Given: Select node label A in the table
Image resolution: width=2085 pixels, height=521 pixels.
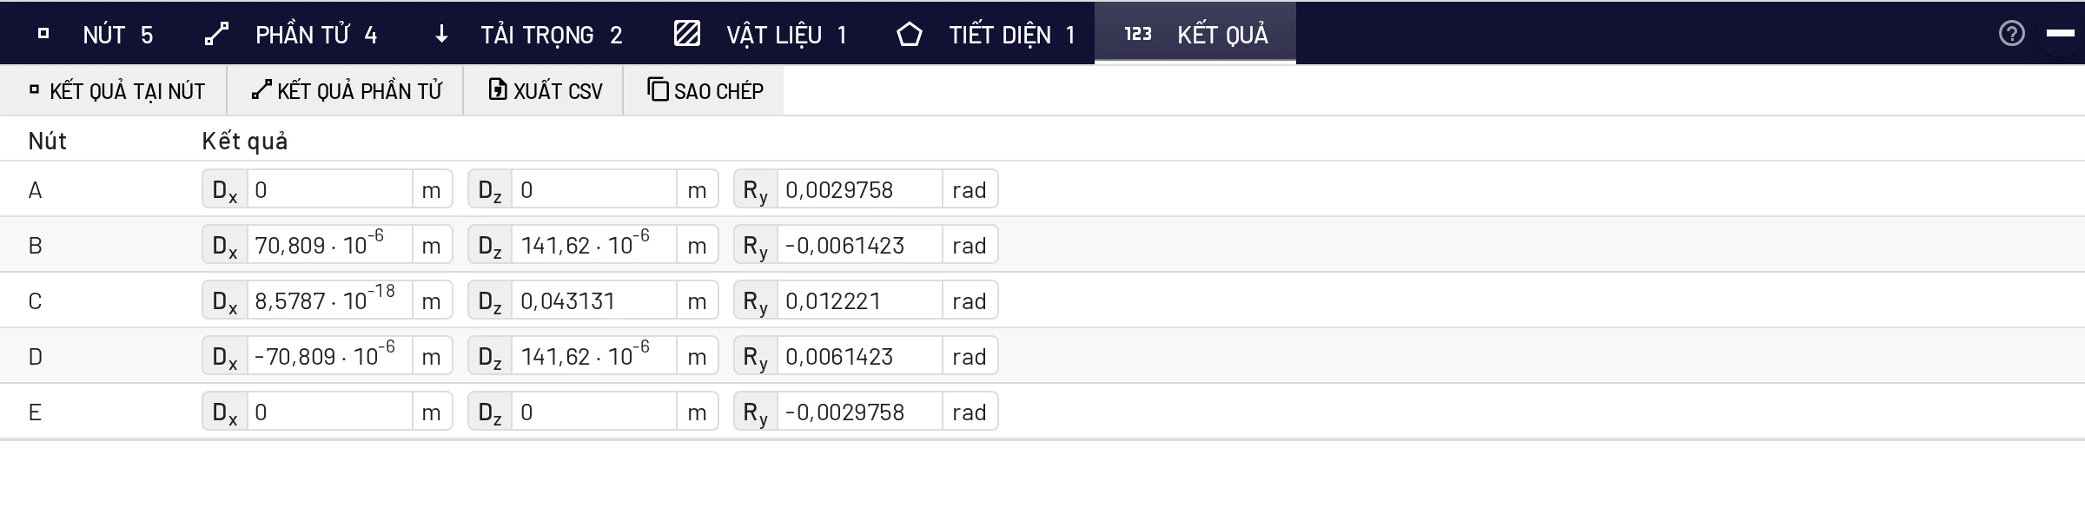Looking at the screenshot, I should [x=35, y=190].
